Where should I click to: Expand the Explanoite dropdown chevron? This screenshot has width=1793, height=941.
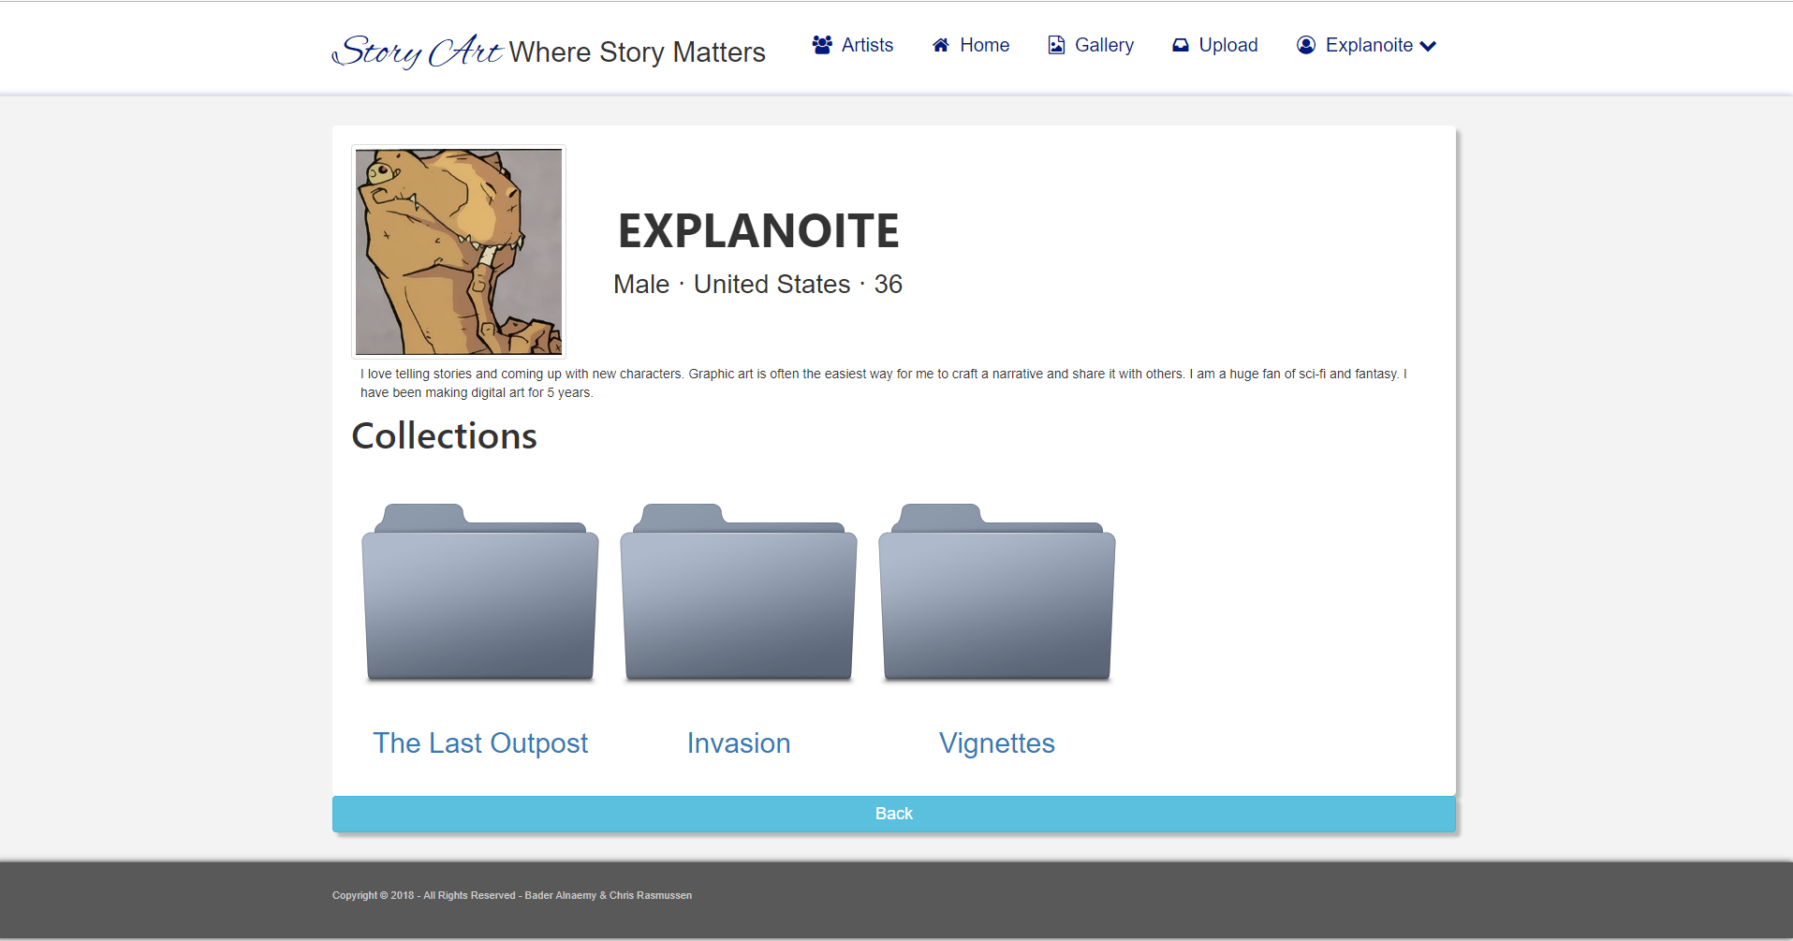[1428, 46]
